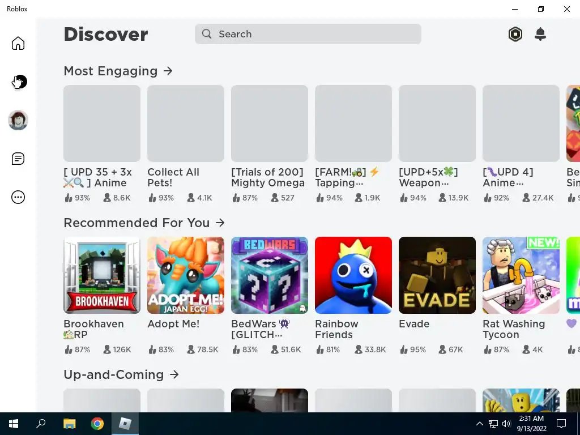Open the Rat Washing Tycoon thumbnail
The height and width of the screenshot is (435, 580).
click(x=521, y=275)
